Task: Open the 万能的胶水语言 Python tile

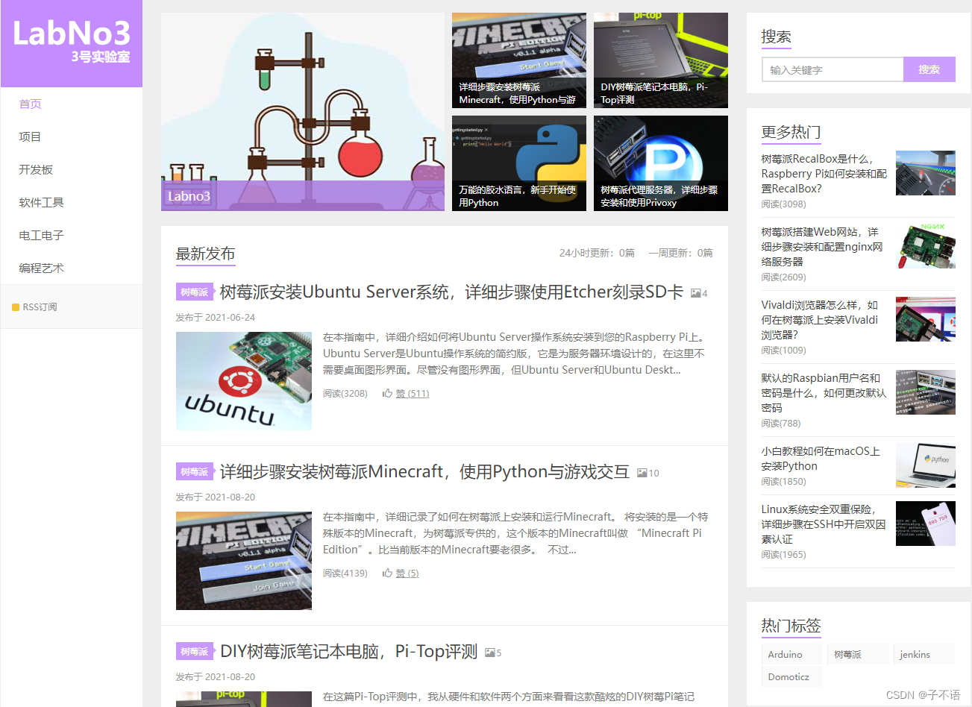Action: [519, 163]
